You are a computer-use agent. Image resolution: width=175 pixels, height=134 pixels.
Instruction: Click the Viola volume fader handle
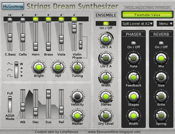61,39
